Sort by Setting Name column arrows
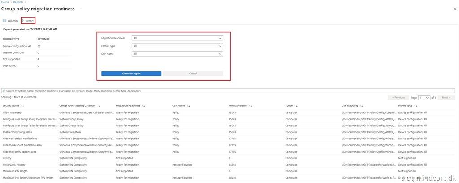The width and height of the screenshot is (459, 183). 22,105
